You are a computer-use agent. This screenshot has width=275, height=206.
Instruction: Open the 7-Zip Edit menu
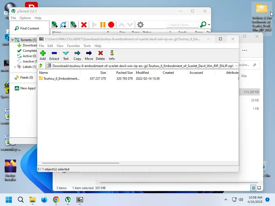click(50, 46)
